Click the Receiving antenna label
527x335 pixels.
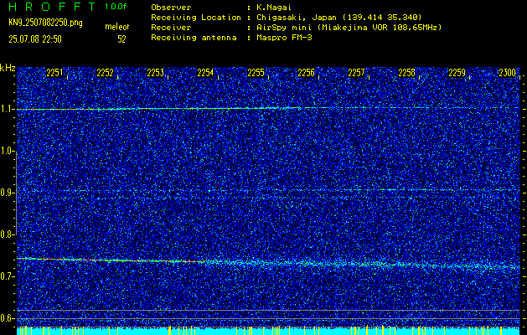194,38
